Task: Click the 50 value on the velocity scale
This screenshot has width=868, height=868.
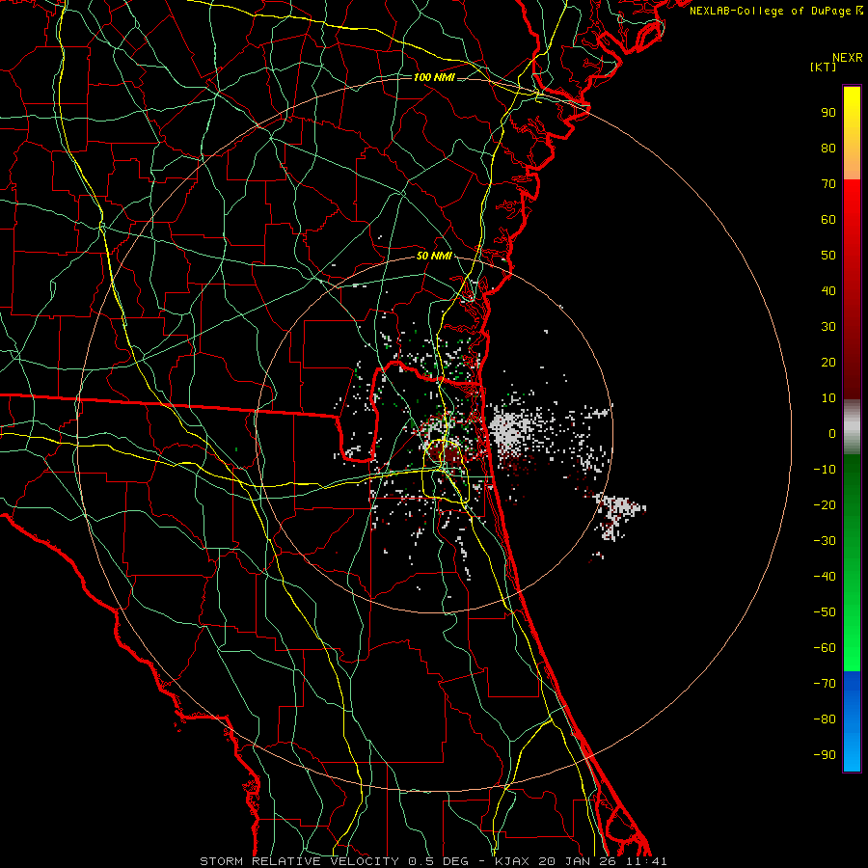Action: point(828,256)
